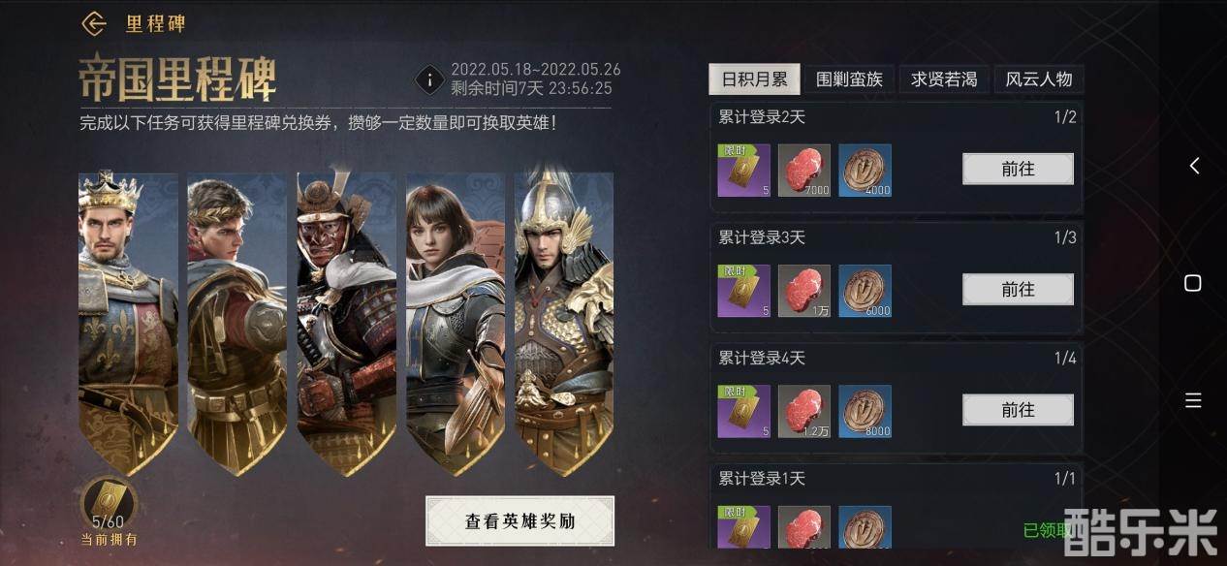Viewport: 1227px width, 566px height.
Task: Select the coin reward 4000 in the 2-day login task
Action: click(x=865, y=171)
